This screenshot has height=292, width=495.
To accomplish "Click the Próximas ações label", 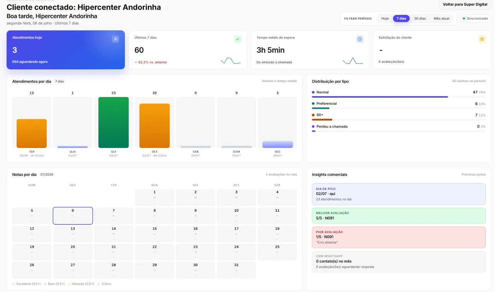I will (473, 174).
